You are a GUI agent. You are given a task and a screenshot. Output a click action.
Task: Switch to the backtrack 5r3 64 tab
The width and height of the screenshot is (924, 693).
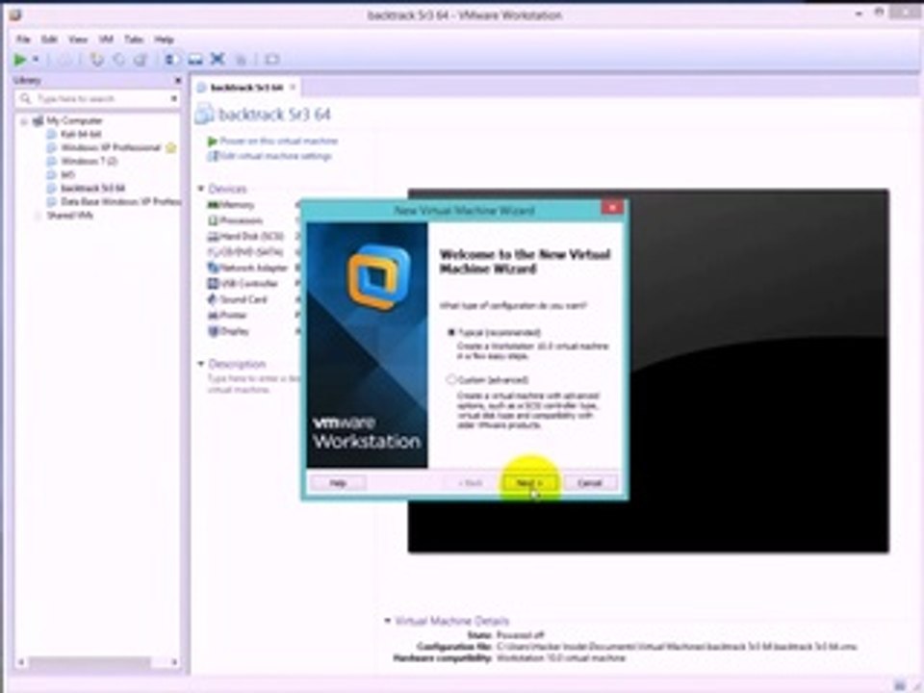tap(246, 88)
